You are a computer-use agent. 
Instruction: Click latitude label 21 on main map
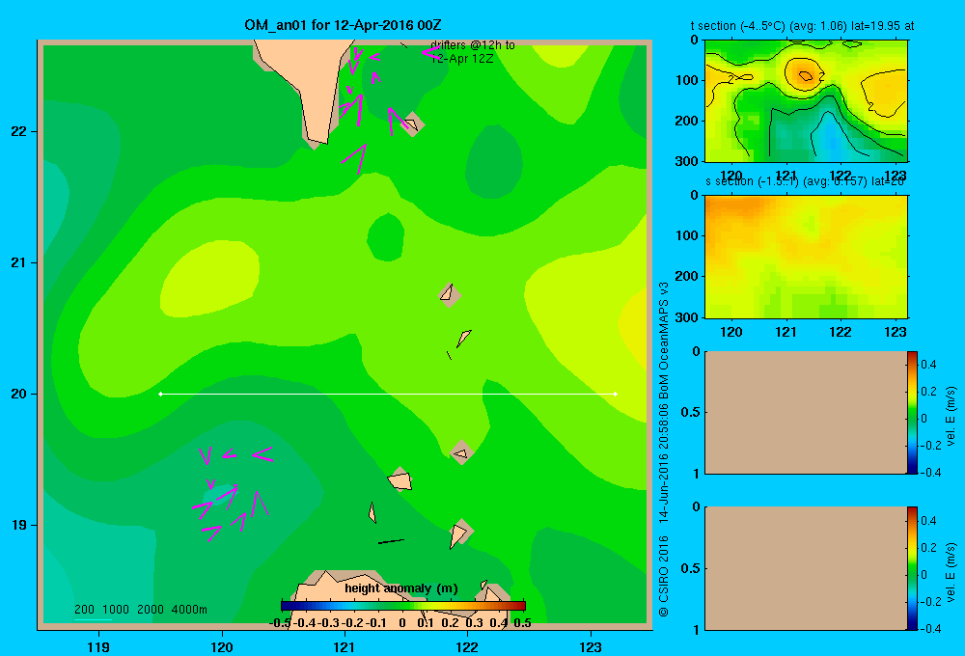click(x=19, y=262)
